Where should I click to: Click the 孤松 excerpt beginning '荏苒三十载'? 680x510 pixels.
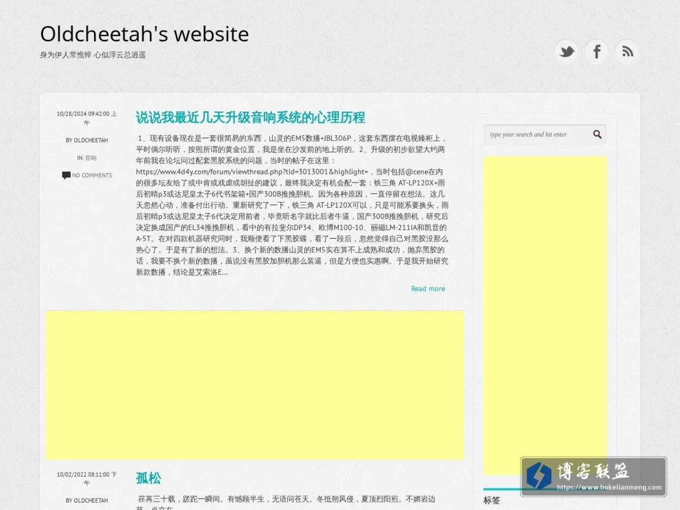pyautogui.click(x=287, y=503)
